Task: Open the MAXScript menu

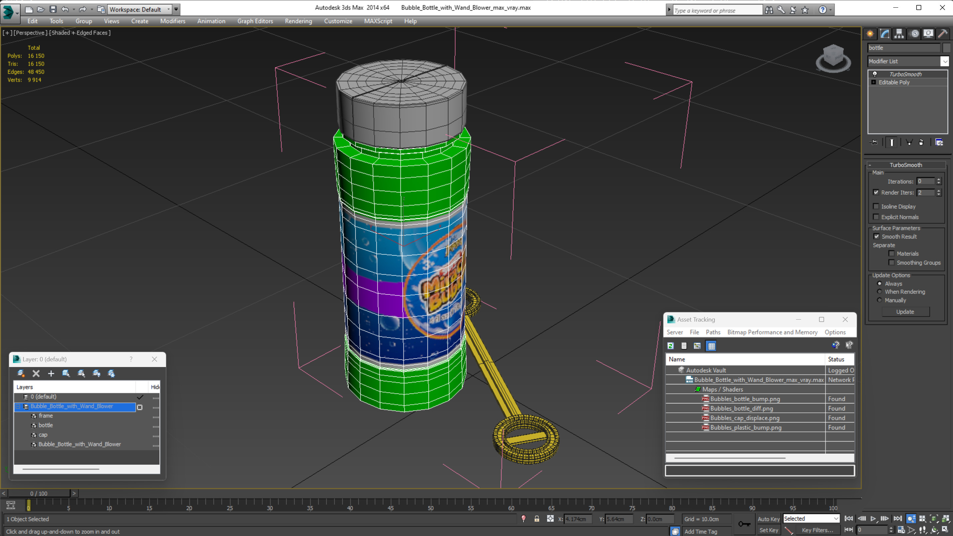Action: (x=378, y=21)
